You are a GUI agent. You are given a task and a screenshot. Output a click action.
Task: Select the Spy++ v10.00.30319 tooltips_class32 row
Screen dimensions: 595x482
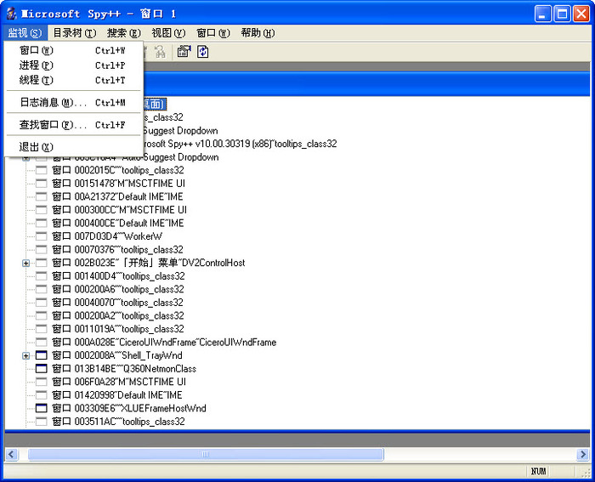(x=240, y=144)
